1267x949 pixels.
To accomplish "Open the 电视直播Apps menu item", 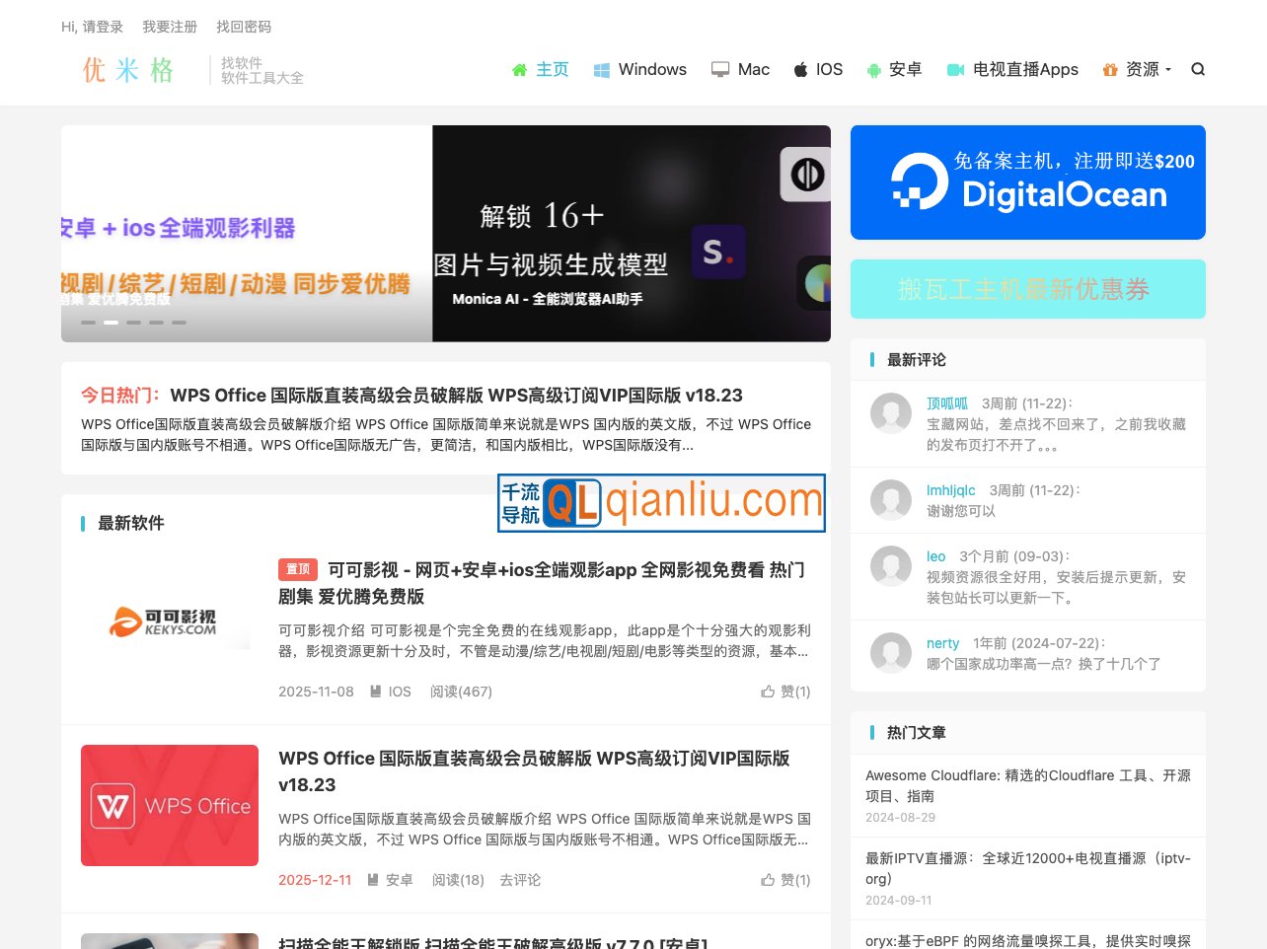I will point(1025,69).
